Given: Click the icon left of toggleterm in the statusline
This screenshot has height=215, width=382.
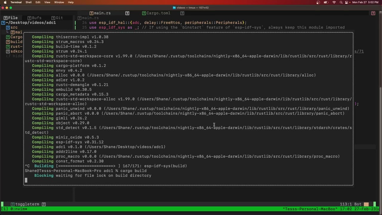Looking at the screenshot, I should (13, 204).
